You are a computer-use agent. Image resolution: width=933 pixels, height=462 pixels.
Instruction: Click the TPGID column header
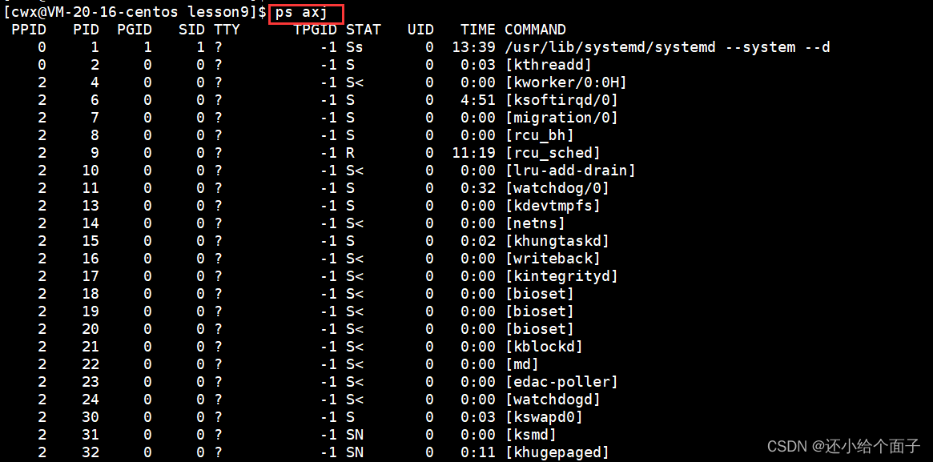click(x=316, y=30)
